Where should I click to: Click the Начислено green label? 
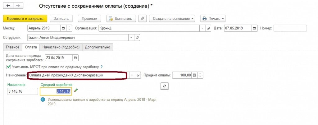coord(16,85)
